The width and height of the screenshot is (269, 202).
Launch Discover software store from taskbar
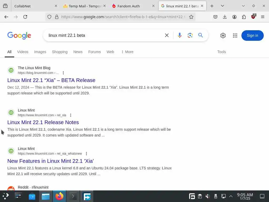pyautogui.click(x=32, y=196)
